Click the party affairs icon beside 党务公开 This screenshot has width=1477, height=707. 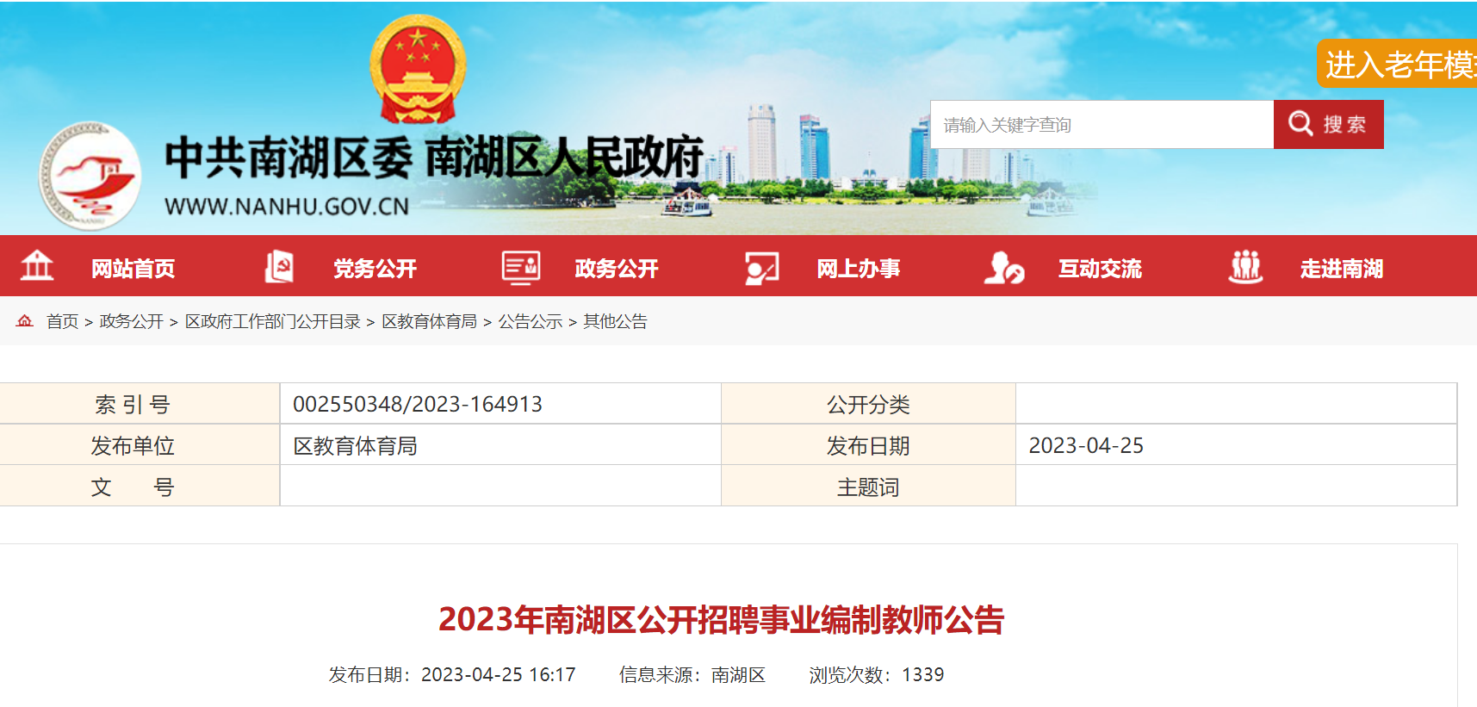click(279, 267)
